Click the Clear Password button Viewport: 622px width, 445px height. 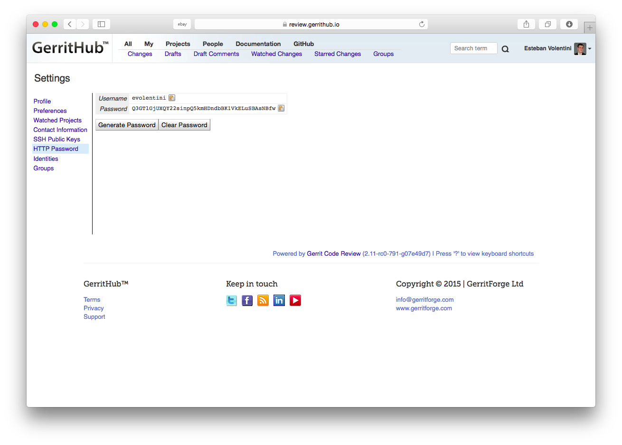(184, 125)
